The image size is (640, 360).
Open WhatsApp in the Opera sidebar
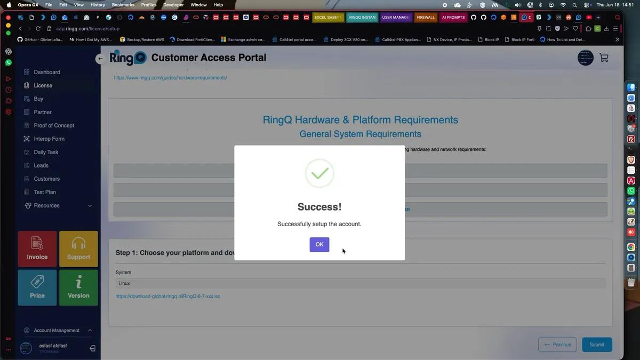click(9, 63)
